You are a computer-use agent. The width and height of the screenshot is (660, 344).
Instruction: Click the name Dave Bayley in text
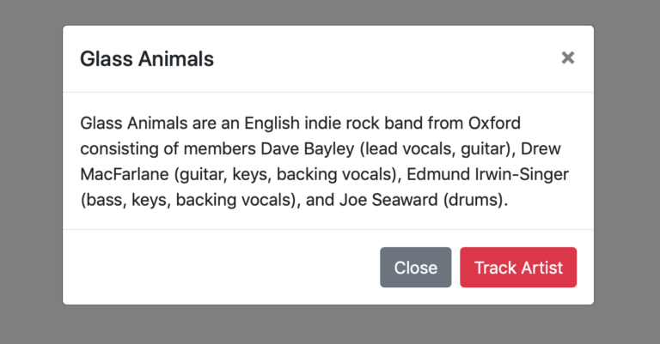(308, 149)
